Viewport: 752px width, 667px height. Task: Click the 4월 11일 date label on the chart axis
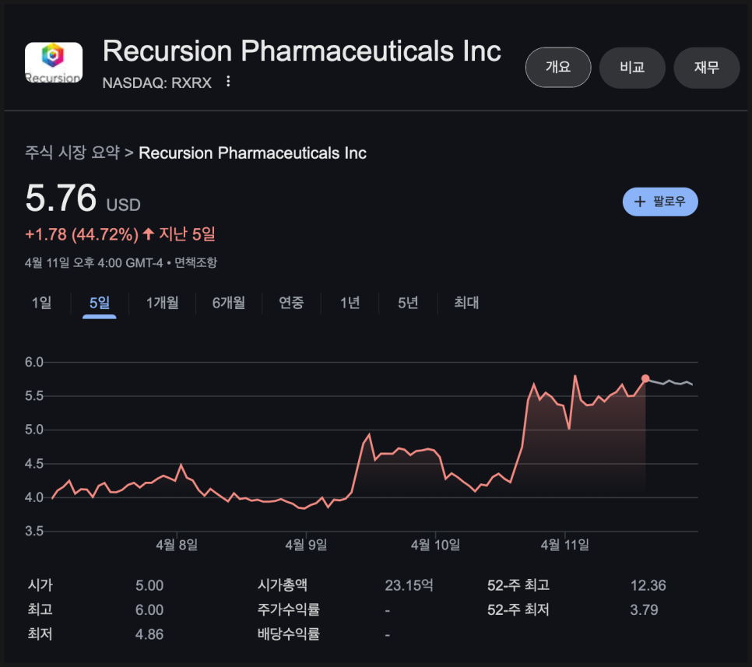pos(565,545)
